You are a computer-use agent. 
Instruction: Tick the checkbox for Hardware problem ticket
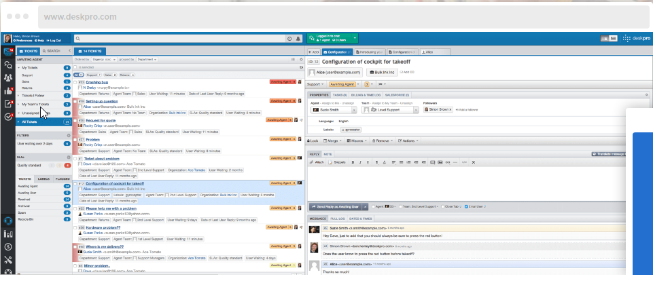(x=75, y=227)
